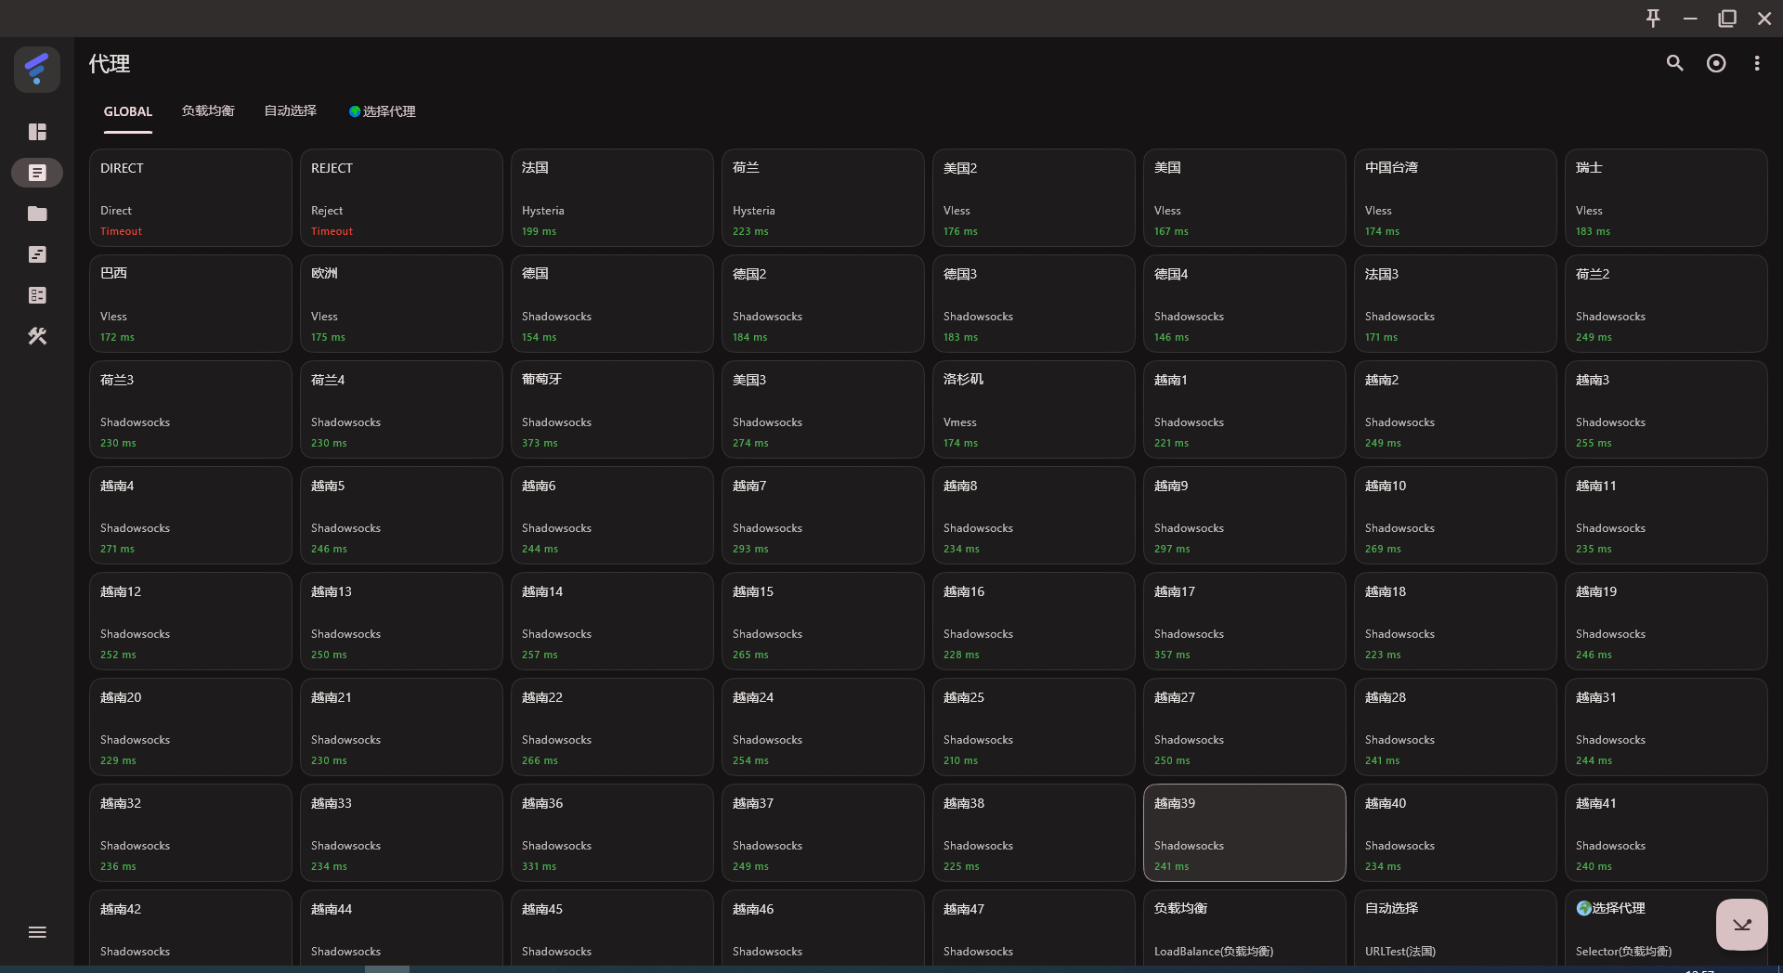Image resolution: width=1783 pixels, height=973 pixels.
Task: Open the three-dot more options menu
Action: (1756, 63)
